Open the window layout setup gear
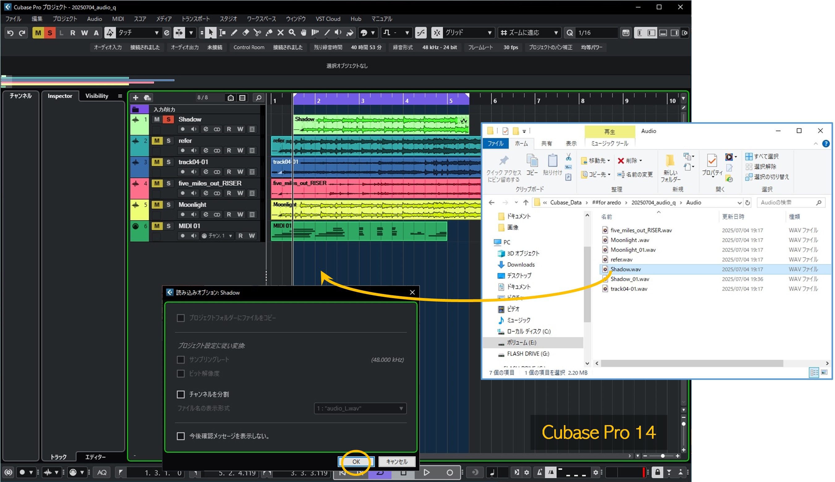The height and width of the screenshot is (482, 835). coord(685,33)
